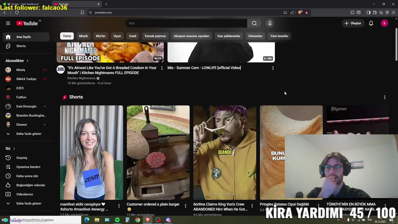Viewport: 398px width, 224px height.
Task: Select the Müzik filter chip
Action: (x=83, y=36)
